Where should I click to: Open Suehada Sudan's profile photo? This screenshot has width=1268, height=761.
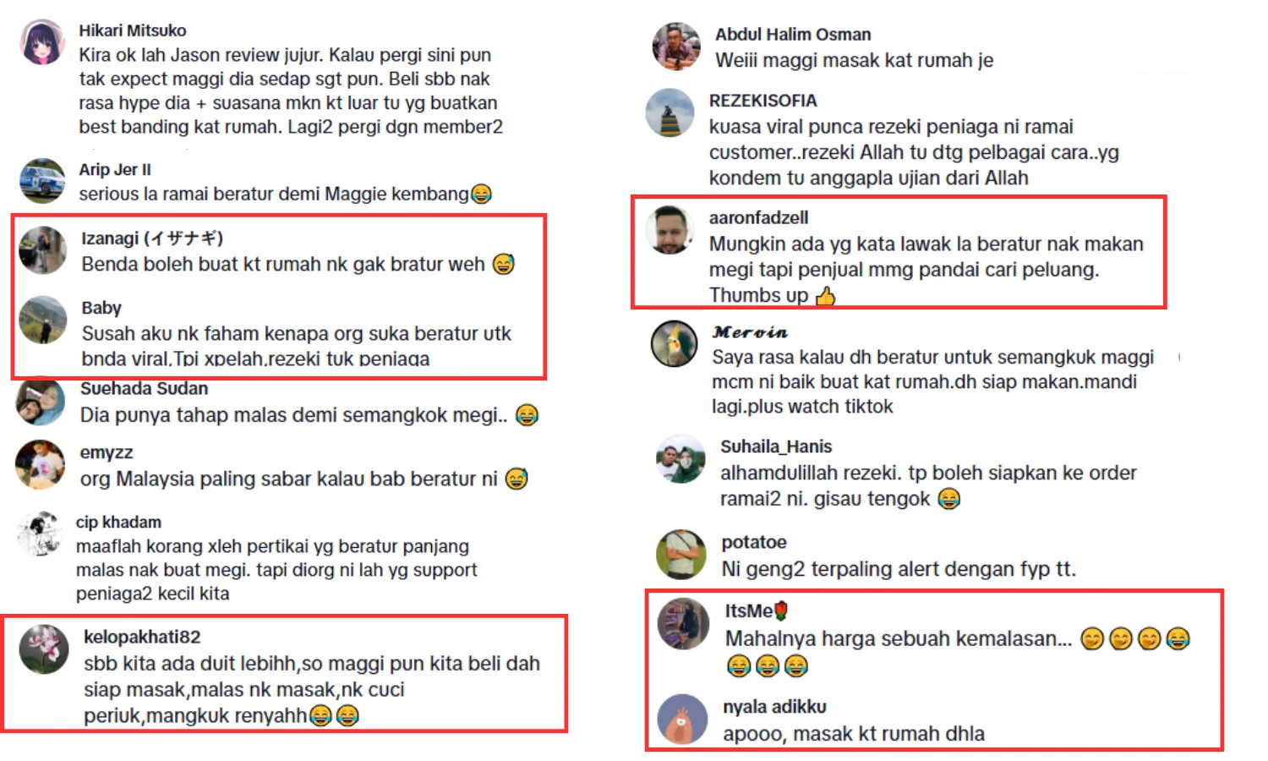tap(40, 402)
